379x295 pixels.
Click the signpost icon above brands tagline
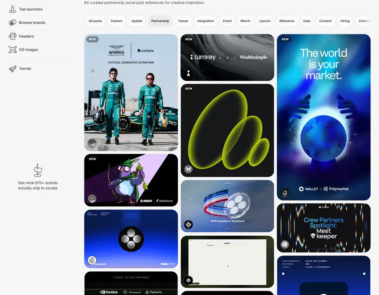[x=38, y=170]
